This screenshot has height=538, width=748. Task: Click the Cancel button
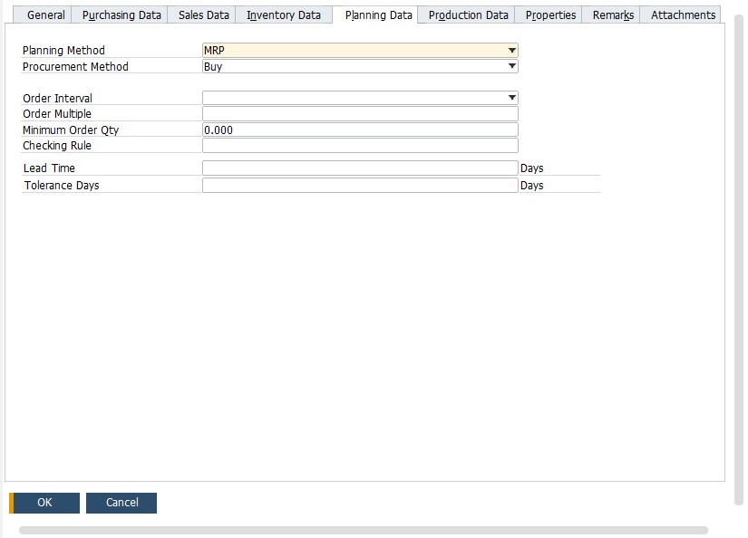pos(121,503)
